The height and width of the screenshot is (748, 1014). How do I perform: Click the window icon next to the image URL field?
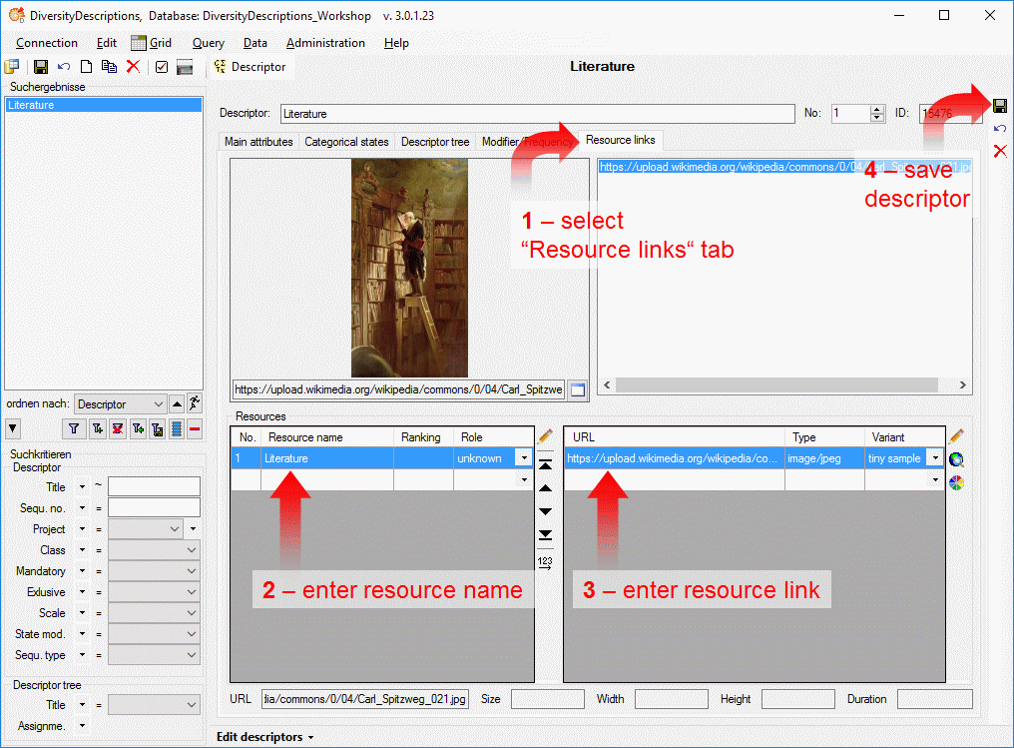click(578, 389)
